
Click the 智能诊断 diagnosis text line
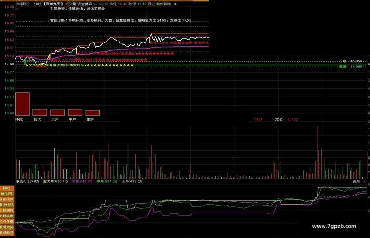point(120,20)
